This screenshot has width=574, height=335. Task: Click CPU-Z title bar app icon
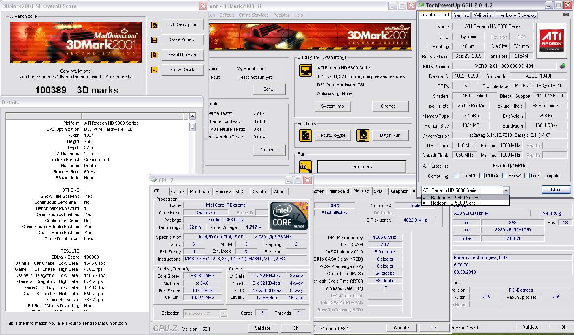(154, 180)
